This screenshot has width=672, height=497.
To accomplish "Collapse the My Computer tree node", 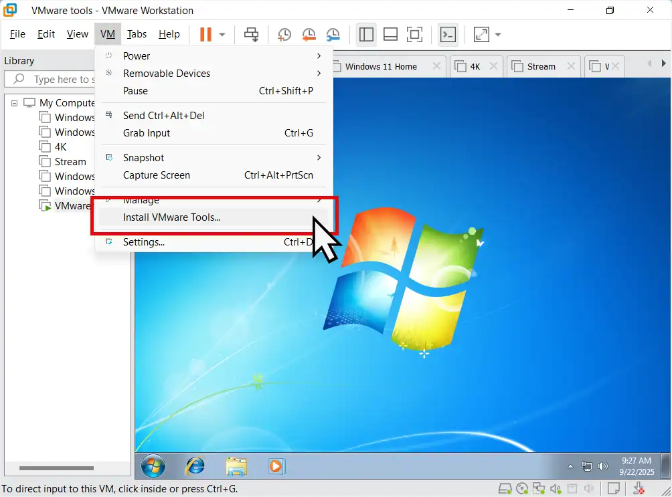I will tap(14, 103).
